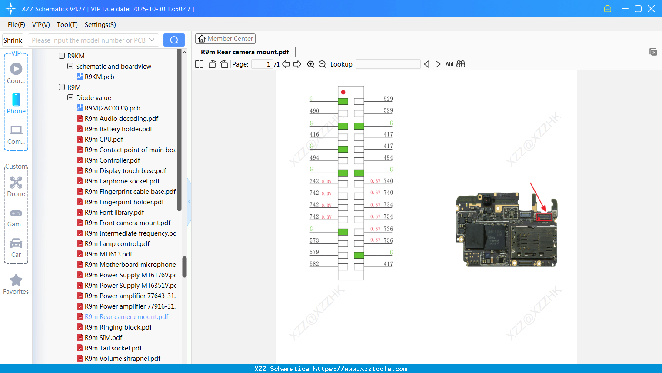This screenshot has width=662, height=373.
Task: Open the model number dropdown arrow
Action: [x=152, y=40]
